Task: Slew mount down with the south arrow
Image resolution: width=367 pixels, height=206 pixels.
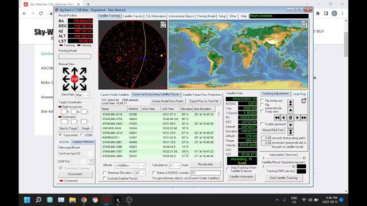Action: [75, 87]
